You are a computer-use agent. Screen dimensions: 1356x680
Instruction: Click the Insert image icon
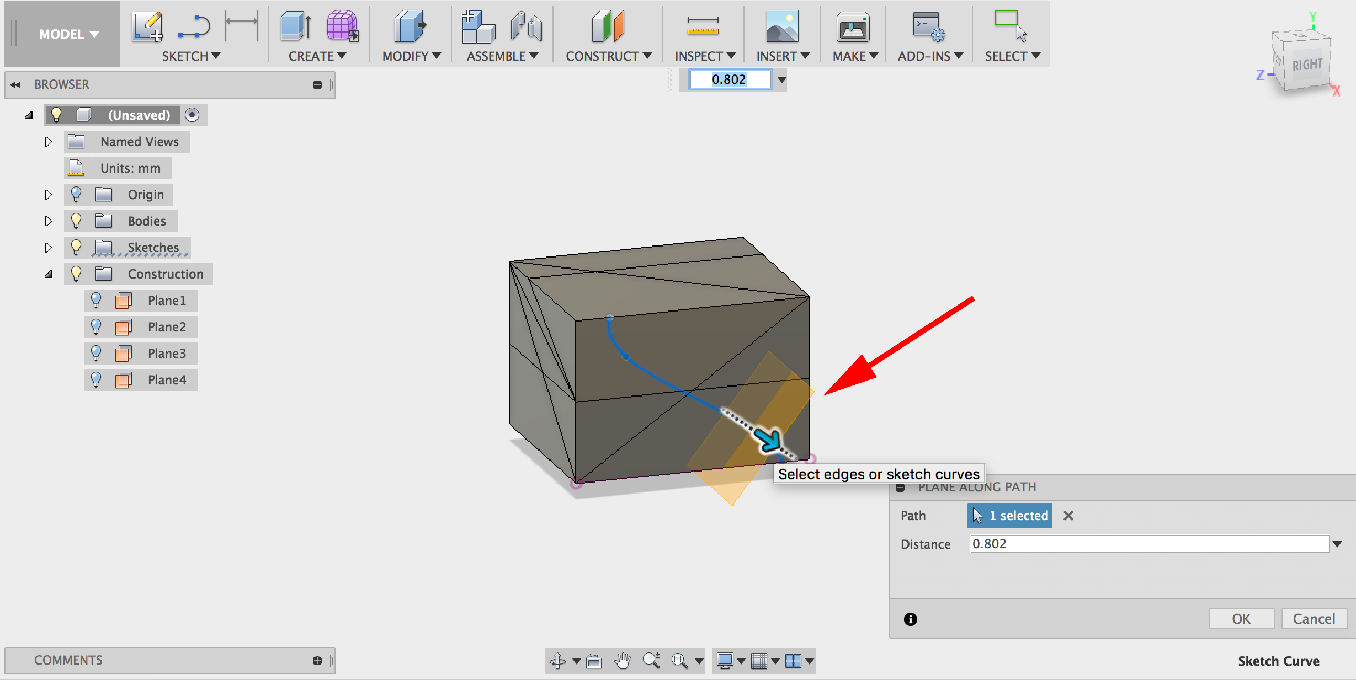[x=782, y=26]
